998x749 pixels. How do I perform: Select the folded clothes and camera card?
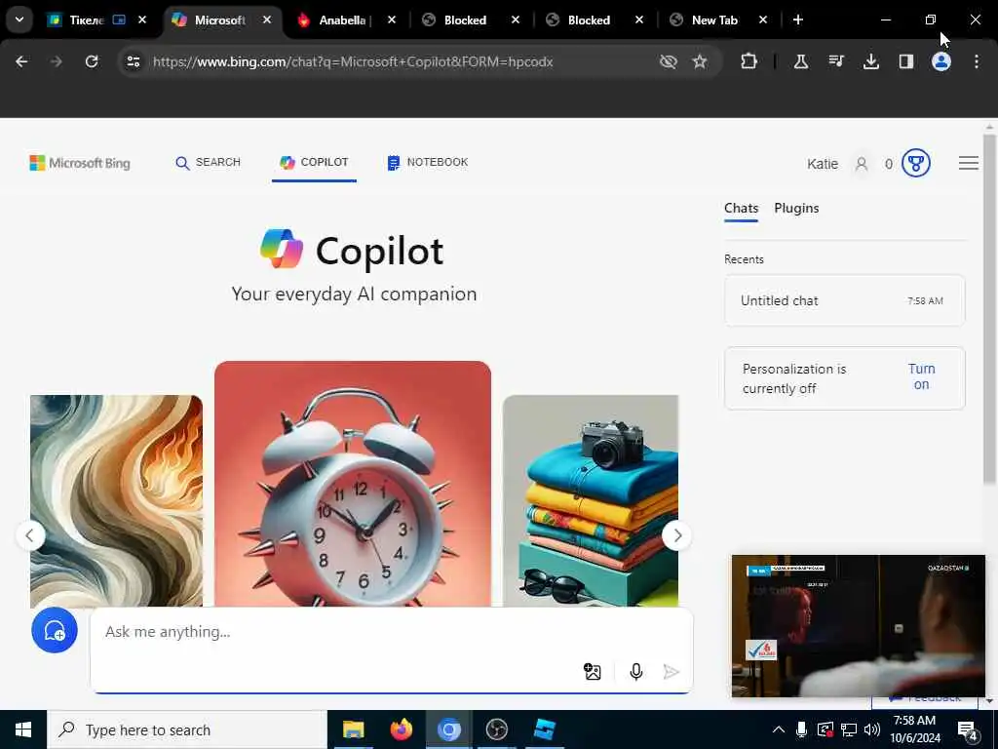pos(591,500)
